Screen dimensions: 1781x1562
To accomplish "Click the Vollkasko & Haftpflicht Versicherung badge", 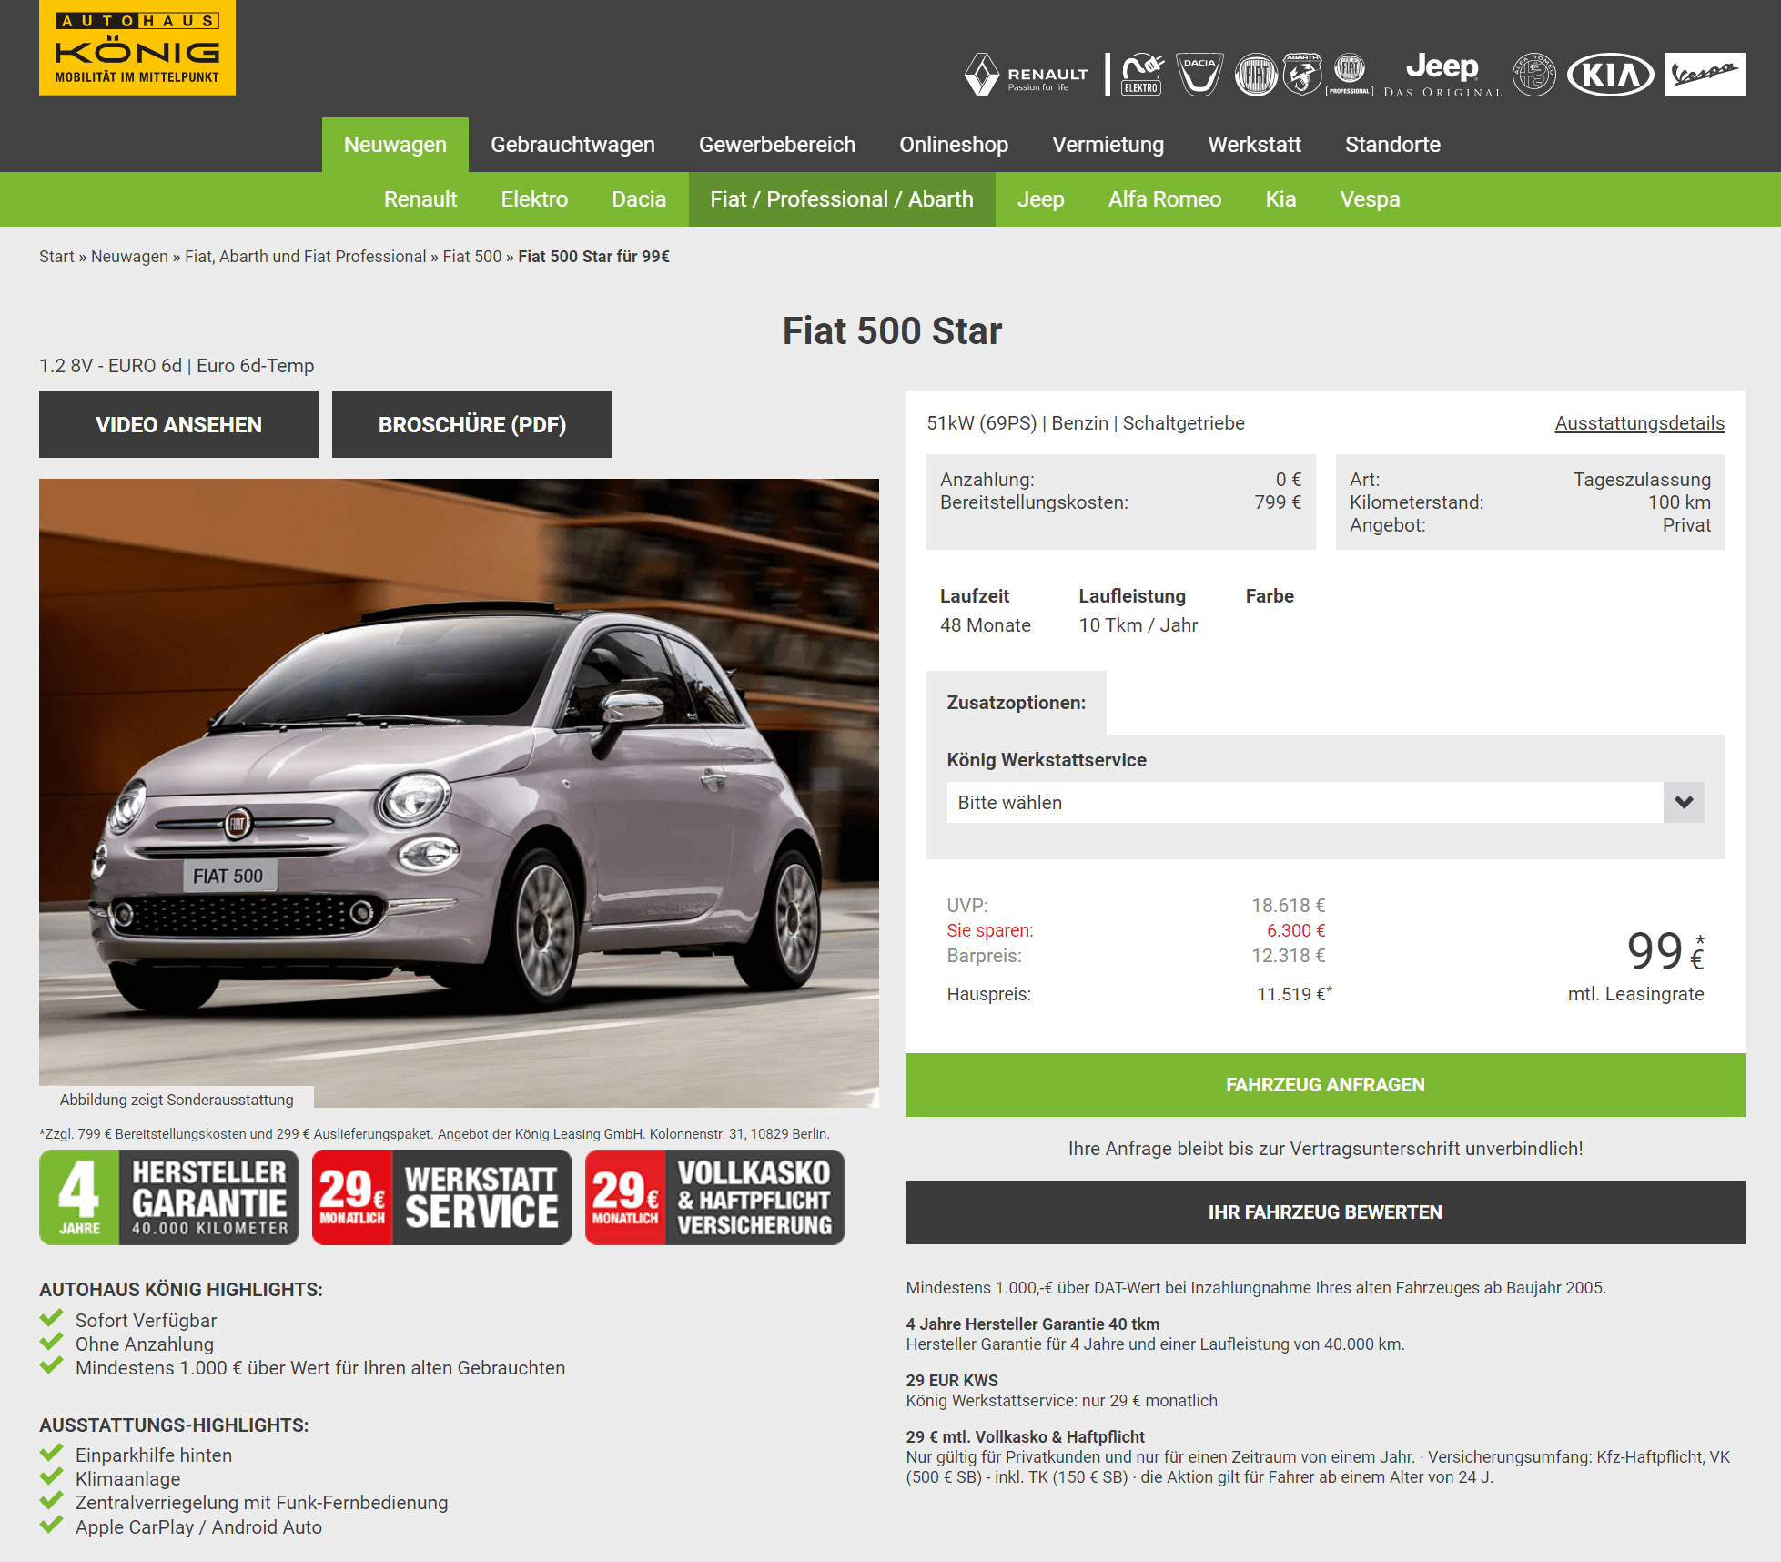I will (x=714, y=1197).
